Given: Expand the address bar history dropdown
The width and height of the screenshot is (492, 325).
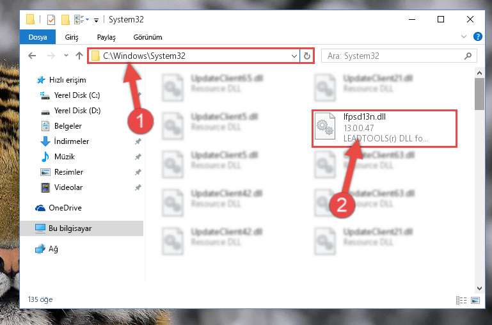Looking at the screenshot, I should click(x=294, y=56).
